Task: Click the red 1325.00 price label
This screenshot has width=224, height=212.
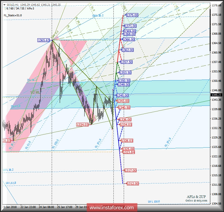Action: click(x=128, y=149)
